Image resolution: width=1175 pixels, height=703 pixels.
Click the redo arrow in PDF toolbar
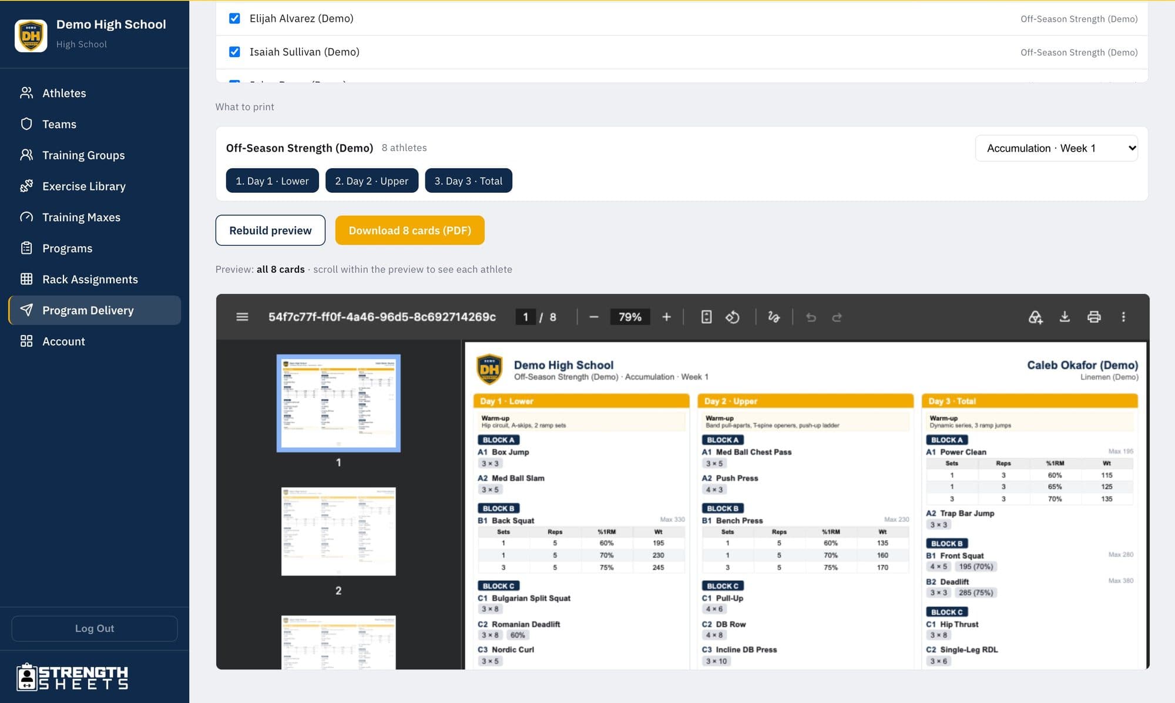pos(837,317)
